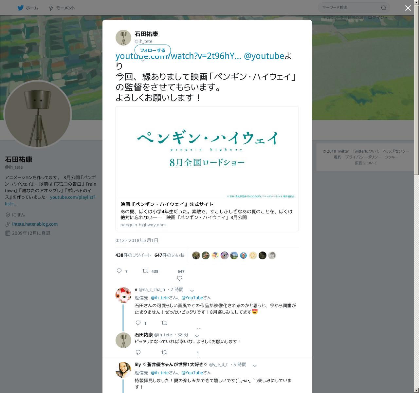Reply to the main tweet via bubble icon

pos(119,271)
